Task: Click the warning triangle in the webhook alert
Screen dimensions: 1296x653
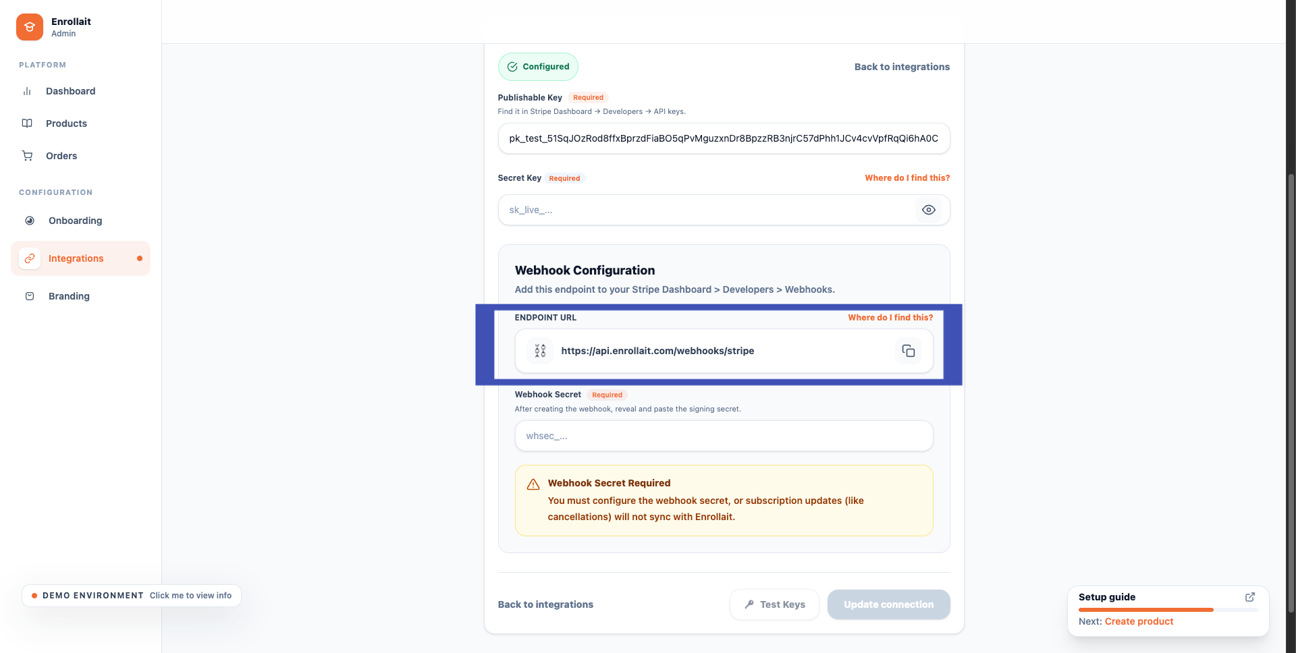Action: click(533, 484)
